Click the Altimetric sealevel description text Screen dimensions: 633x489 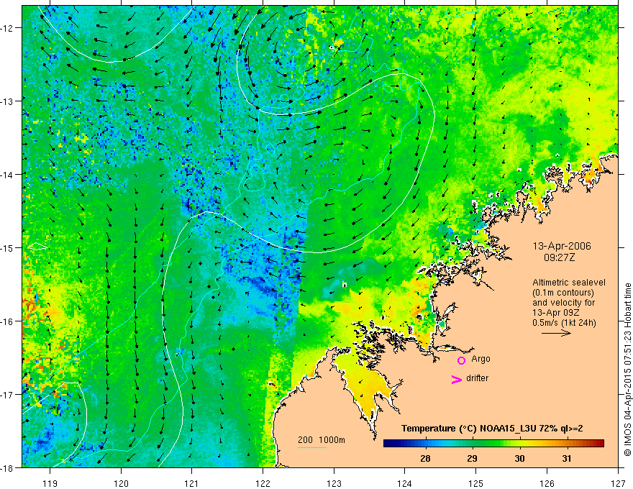pyautogui.click(x=569, y=302)
